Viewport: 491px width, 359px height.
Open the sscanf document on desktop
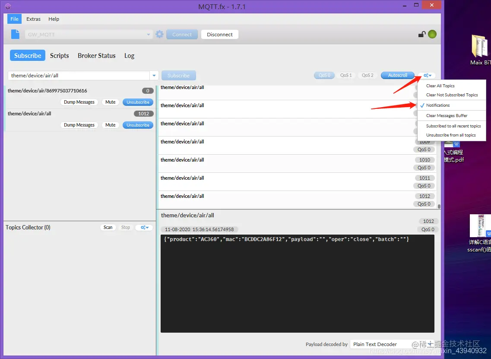480,233
